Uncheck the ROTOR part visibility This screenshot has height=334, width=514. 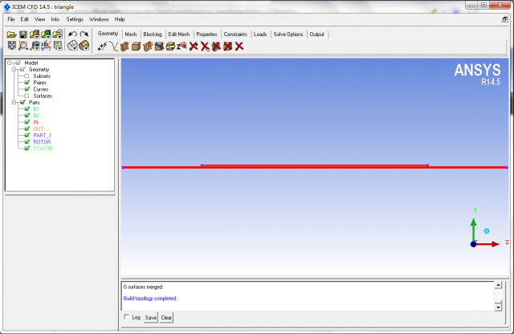[x=27, y=141]
